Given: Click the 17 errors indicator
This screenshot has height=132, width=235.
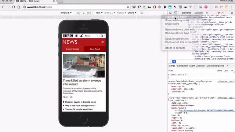Looking at the screenshot, I should pyautogui.click(x=220, y=13).
